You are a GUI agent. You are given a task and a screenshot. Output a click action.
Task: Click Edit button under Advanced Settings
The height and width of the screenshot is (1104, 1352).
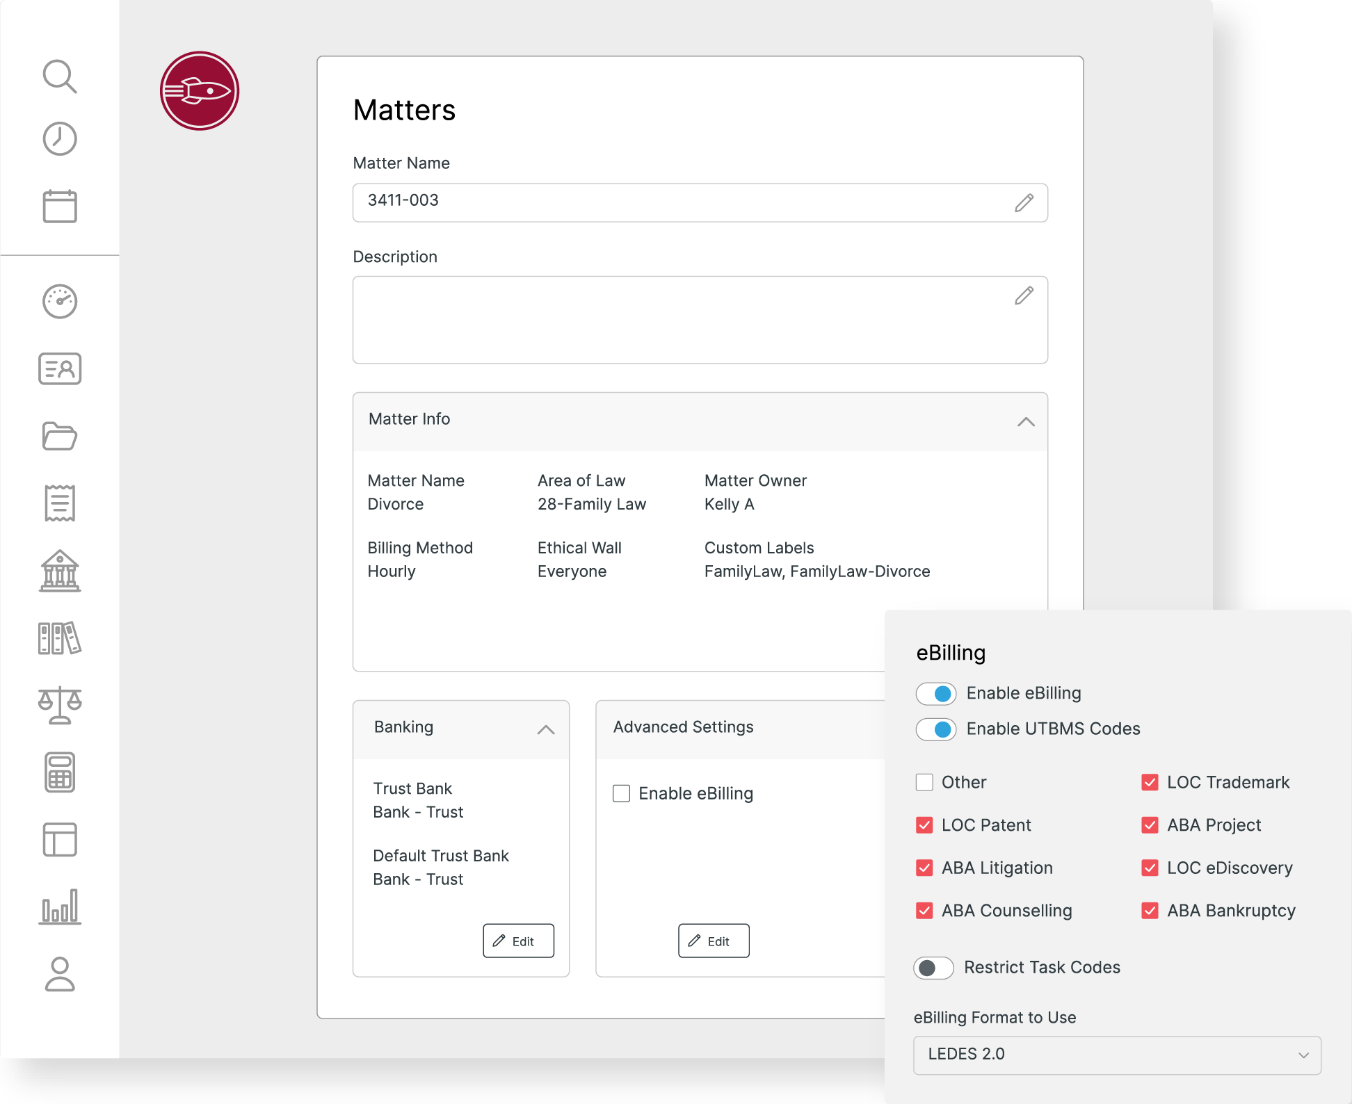(714, 941)
